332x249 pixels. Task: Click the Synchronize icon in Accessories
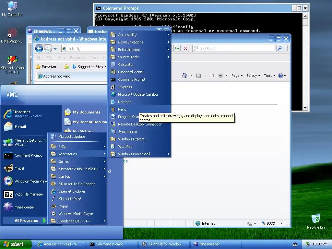(x=113, y=132)
